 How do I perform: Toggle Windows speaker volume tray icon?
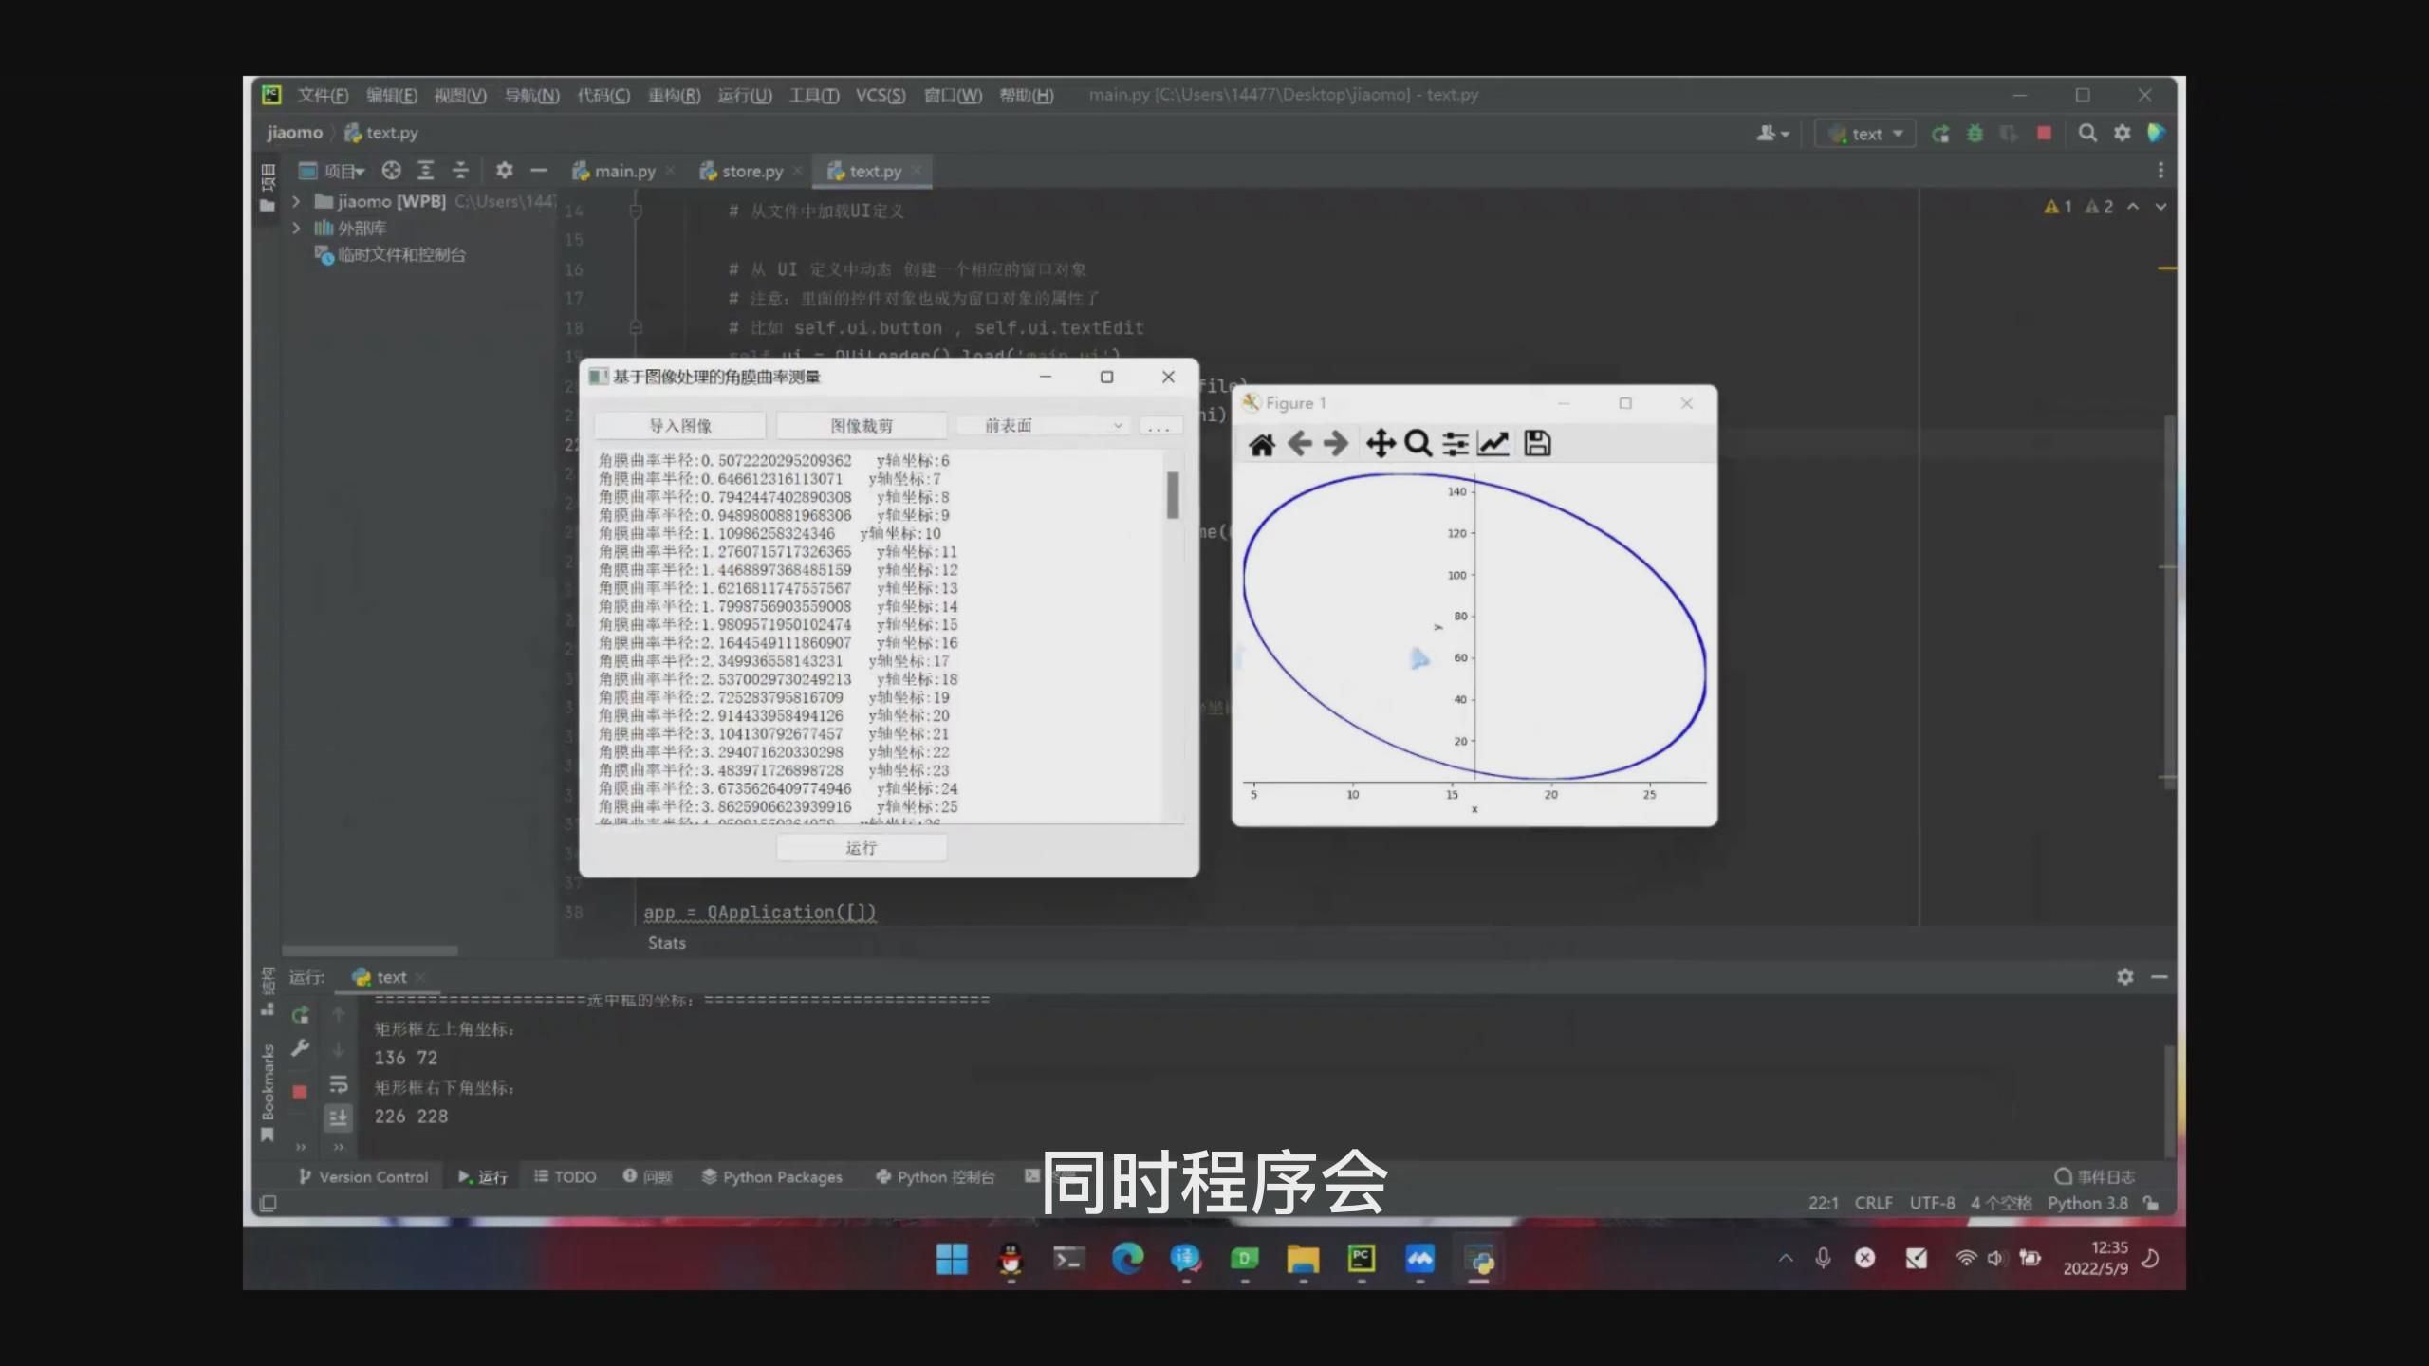click(x=1995, y=1259)
